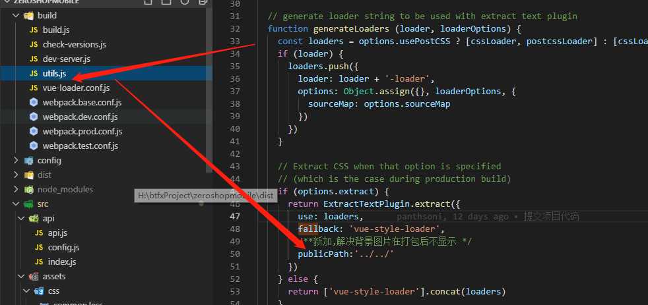Expand the node_modules folder chevron
Screen dimensions: 648x305
tap(16, 190)
